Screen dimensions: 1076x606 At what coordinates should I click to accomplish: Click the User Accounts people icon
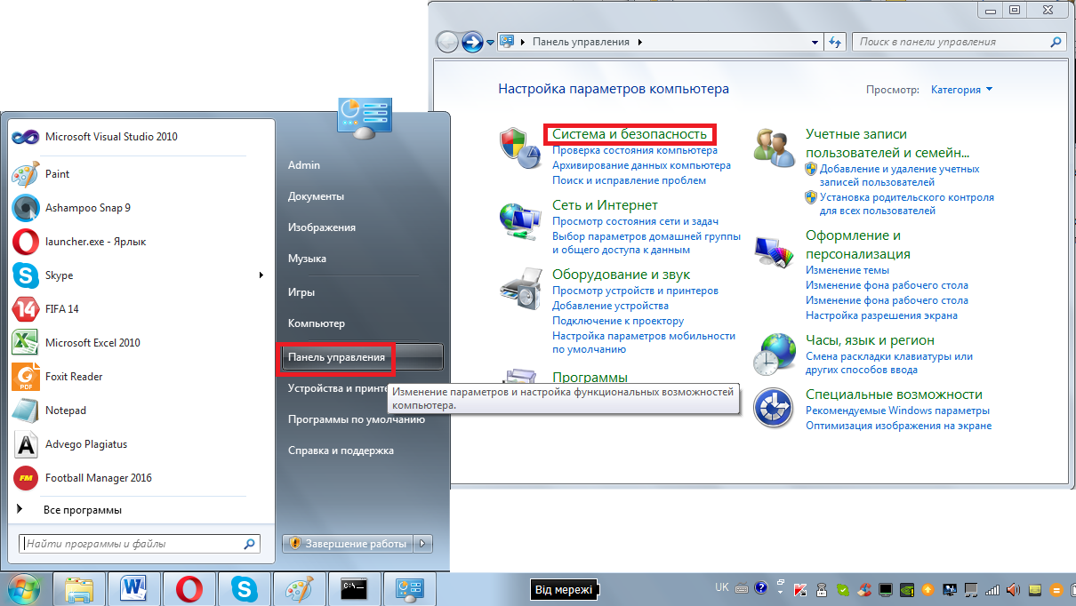pyautogui.click(x=774, y=147)
